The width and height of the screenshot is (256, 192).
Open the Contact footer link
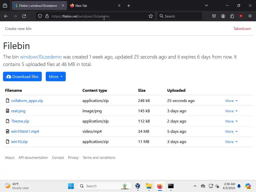point(58,157)
